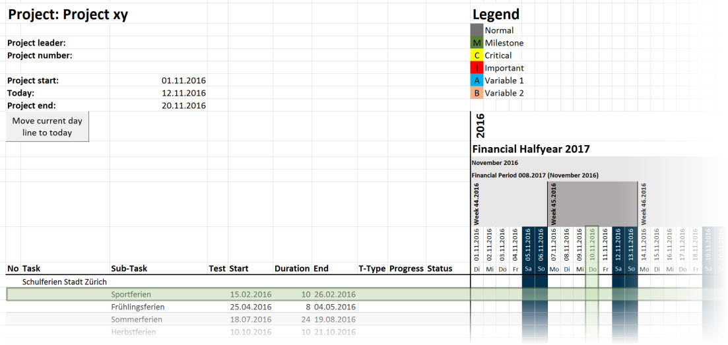Click the No column header
The width and height of the screenshot is (728, 345).
click(13, 268)
